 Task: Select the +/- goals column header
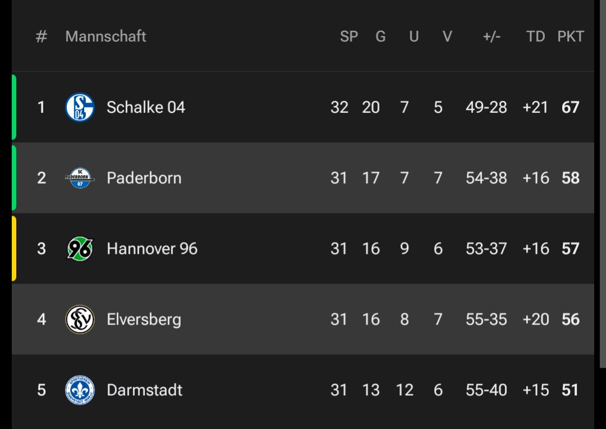click(x=491, y=36)
